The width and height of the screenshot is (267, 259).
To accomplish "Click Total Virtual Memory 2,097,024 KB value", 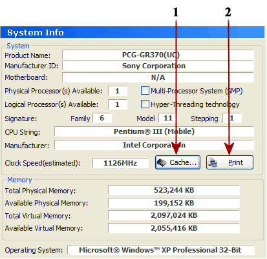I will 174,215.
